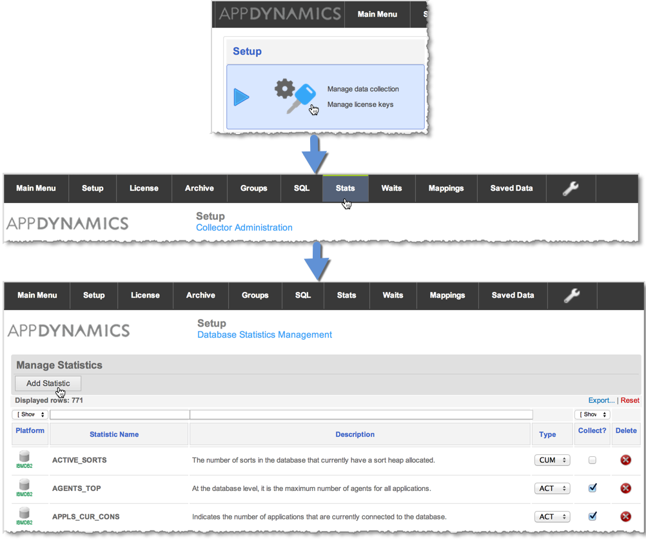This screenshot has width=646, height=540.
Task: Click the blue play arrow in Setup panel
Action: point(241,97)
